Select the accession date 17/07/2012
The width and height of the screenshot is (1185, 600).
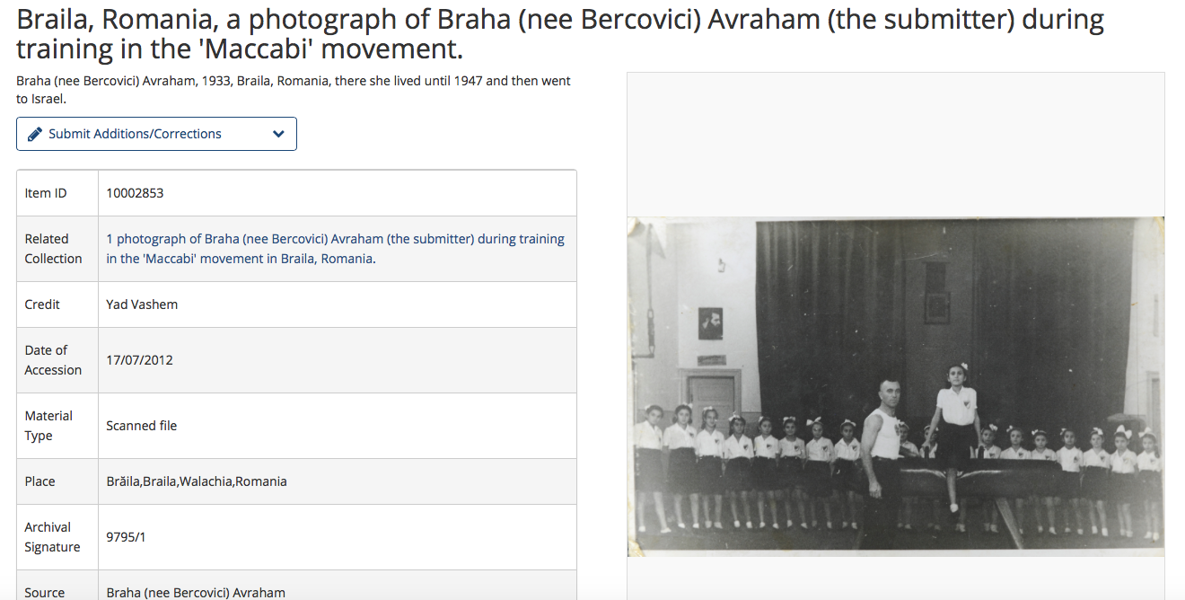pos(139,360)
